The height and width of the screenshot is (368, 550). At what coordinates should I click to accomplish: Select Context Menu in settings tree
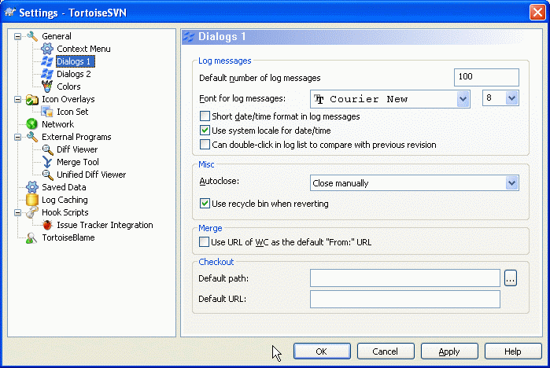click(x=83, y=49)
